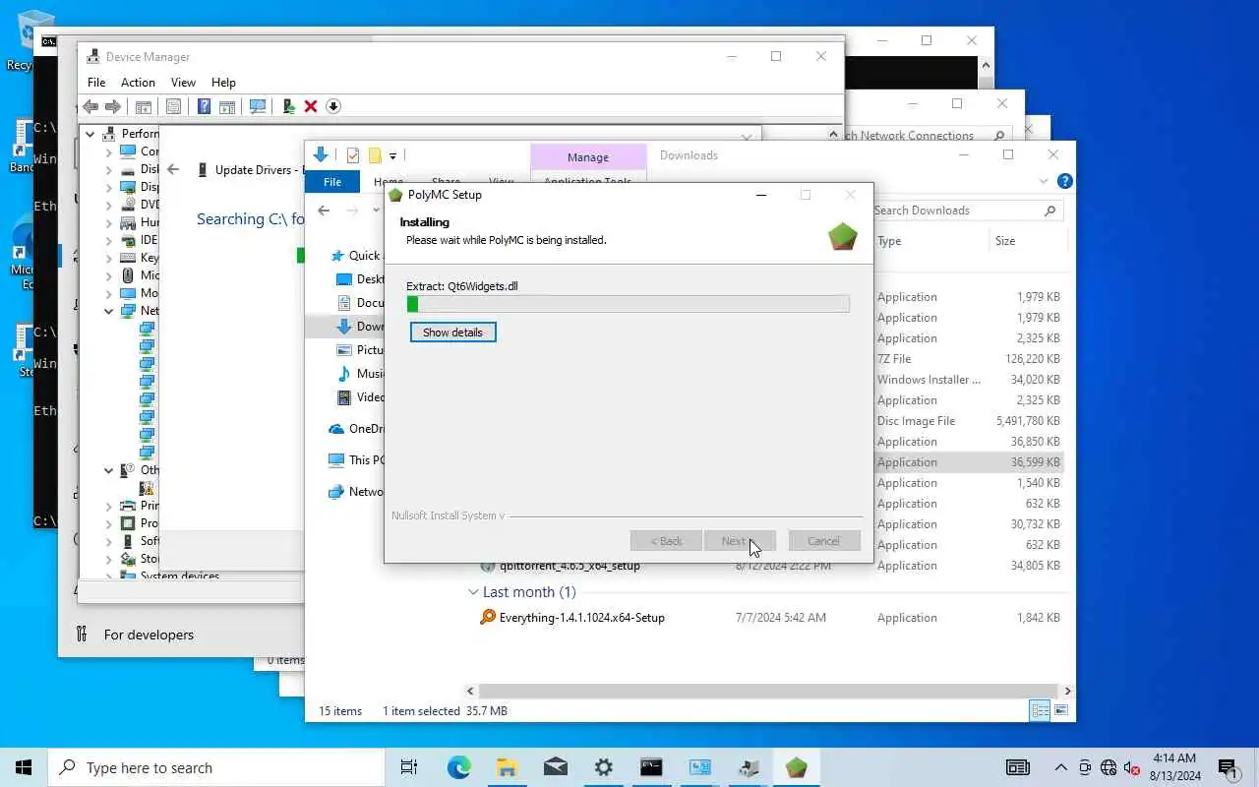Collapse the Last month group in Downloads
Screen dimensions: 1259x787
[x=474, y=592]
